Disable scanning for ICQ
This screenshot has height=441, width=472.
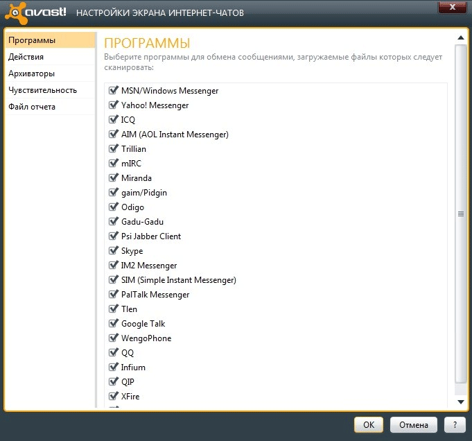(113, 119)
